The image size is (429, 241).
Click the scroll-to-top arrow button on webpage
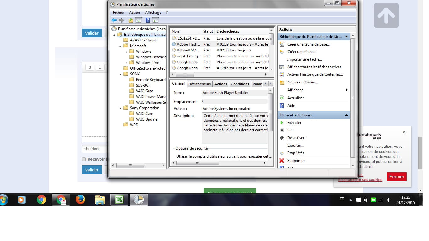pos(386,15)
